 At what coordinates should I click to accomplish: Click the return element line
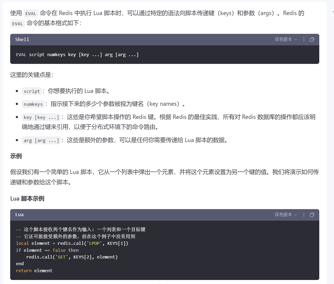coord(34,271)
